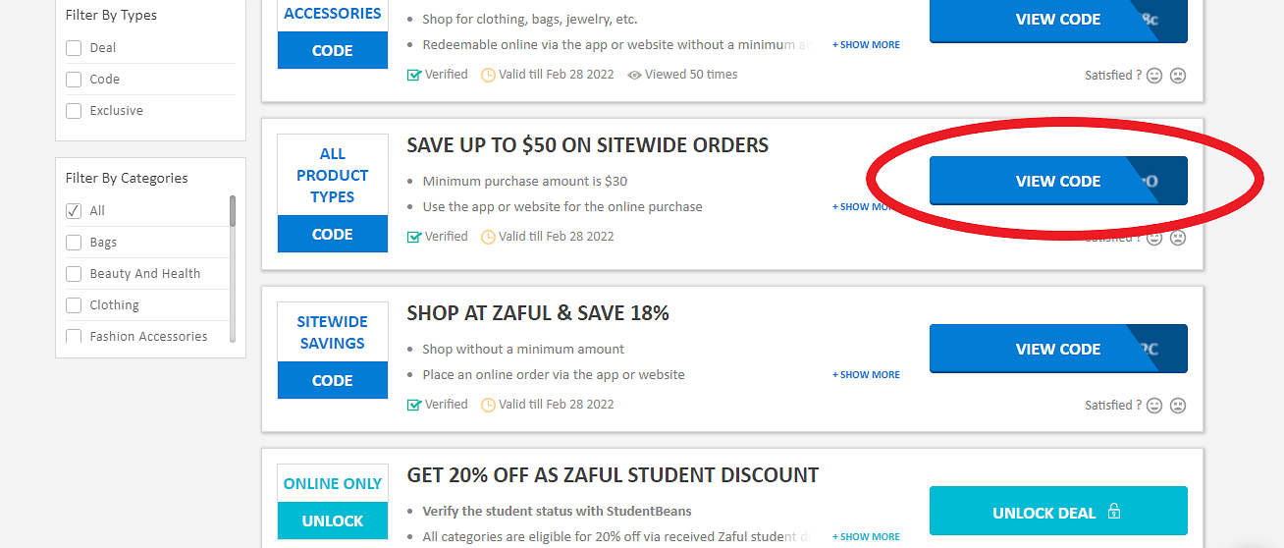Click View Code for Zaful 18% savings

click(x=1058, y=349)
